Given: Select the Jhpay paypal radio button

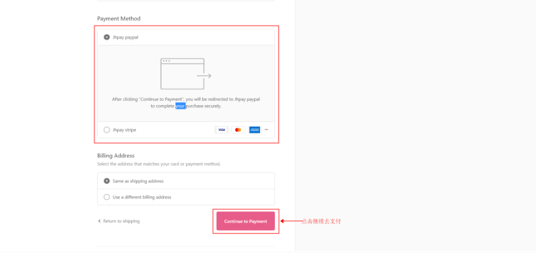Looking at the screenshot, I should tap(106, 37).
